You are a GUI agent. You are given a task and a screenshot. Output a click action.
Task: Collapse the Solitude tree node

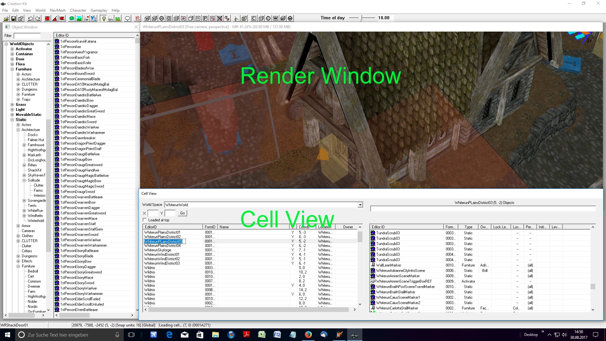24,180
